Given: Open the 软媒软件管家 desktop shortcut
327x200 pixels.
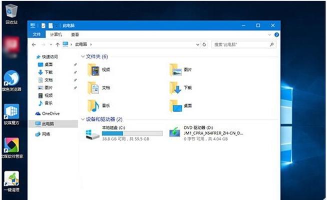Looking at the screenshot, I should [12, 147].
